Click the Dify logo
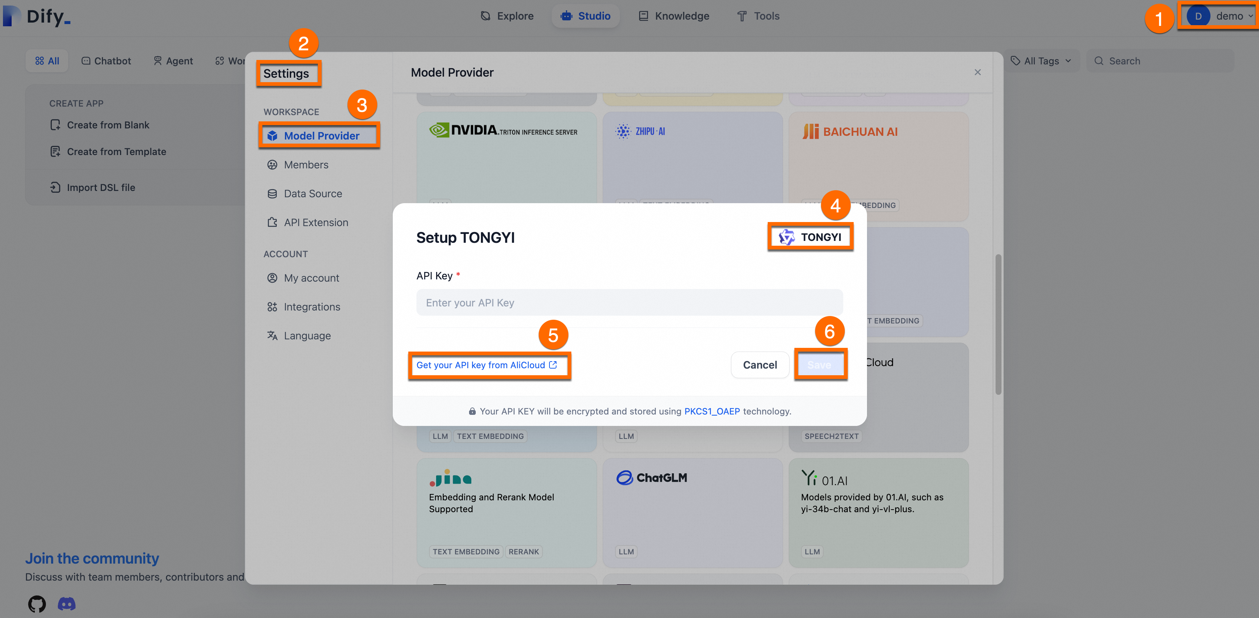The image size is (1259, 618). (x=37, y=16)
